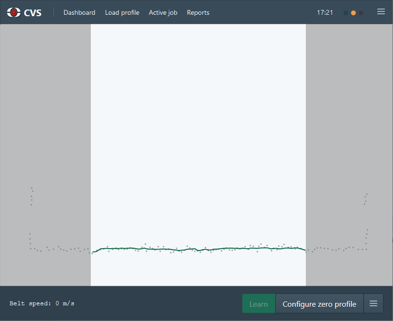Open the top-right hamburger menu

point(381,11)
